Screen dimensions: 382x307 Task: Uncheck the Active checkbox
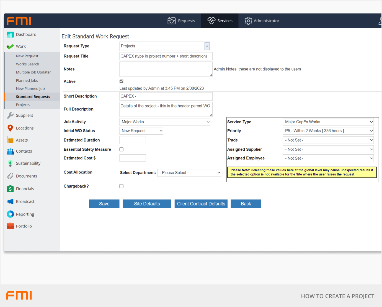click(122, 81)
